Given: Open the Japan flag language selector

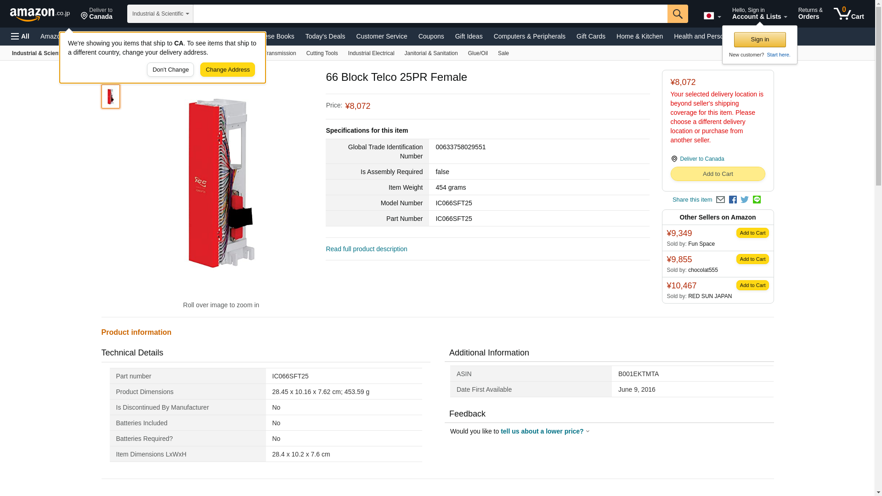Looking at the screenshot, I should (712, 16).
